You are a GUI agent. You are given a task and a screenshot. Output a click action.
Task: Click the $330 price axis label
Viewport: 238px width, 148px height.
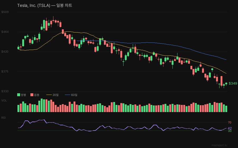(x=5, y=91)
